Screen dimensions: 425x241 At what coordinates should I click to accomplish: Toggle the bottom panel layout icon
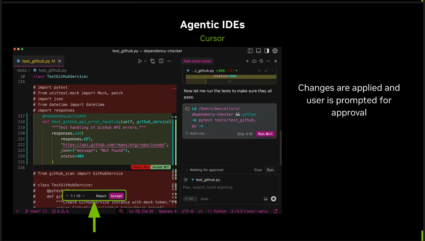[x=258, y=51]
